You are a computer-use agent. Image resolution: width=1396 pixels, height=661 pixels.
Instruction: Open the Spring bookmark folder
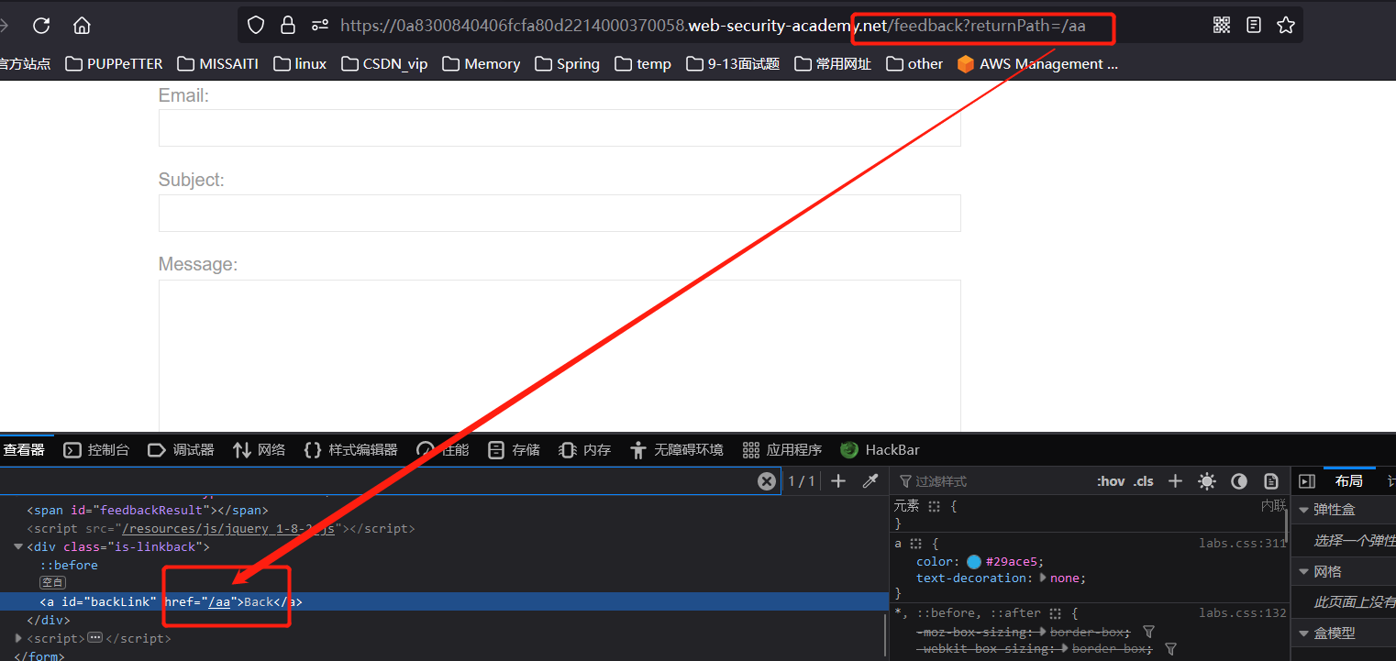[x=567, y=64]
